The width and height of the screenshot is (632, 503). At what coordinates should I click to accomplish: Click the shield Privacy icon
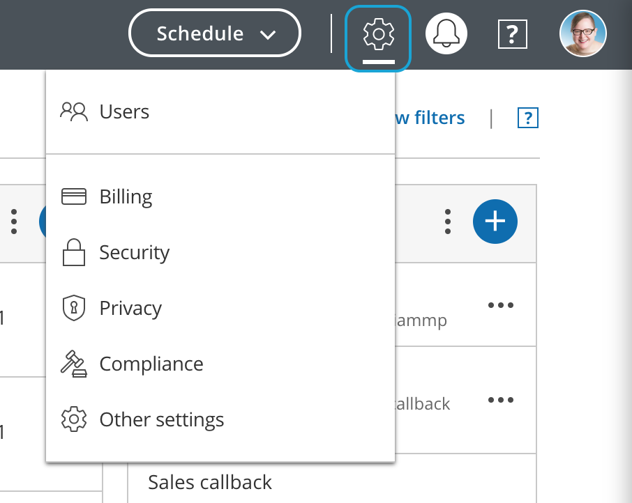[x=74, y=308]
